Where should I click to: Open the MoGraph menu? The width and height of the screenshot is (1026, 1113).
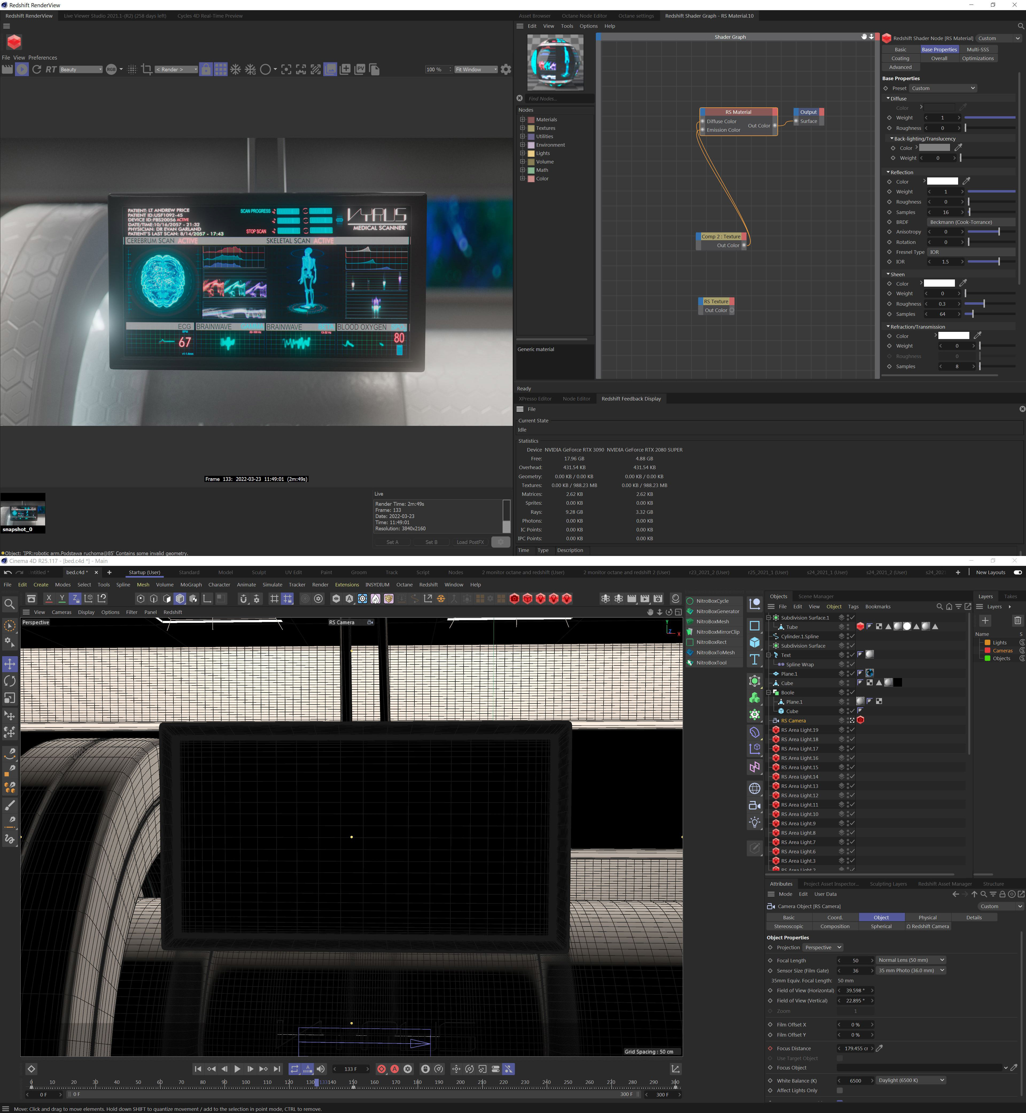191,585
